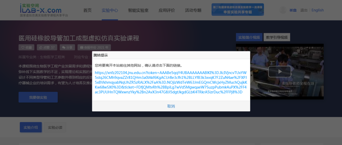Open 活动专题 navigation item
Image resolution: width=342 pixels, height=145 pixels.
[193, 10]
